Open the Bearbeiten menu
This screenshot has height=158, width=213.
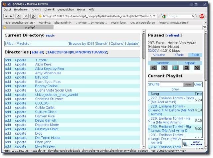tap(21, 10)
